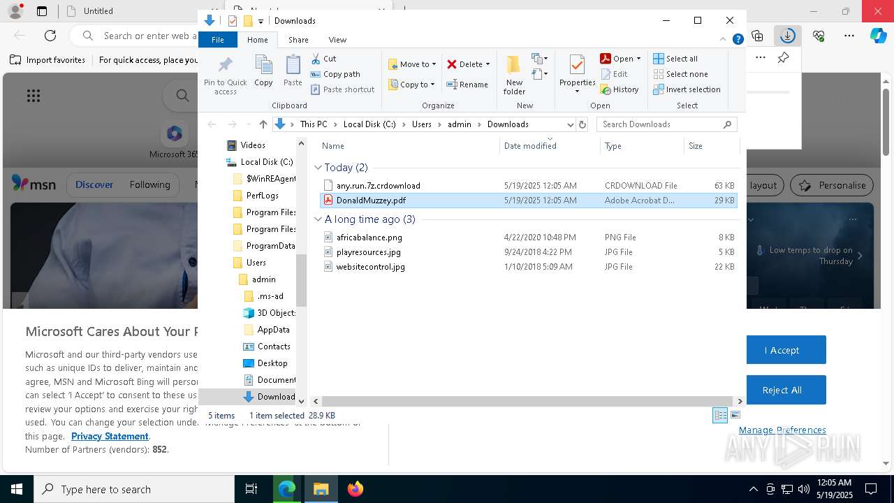Select websitecontrol.jpg file
This screenshot has width=894, height=503.
point(529,267)
